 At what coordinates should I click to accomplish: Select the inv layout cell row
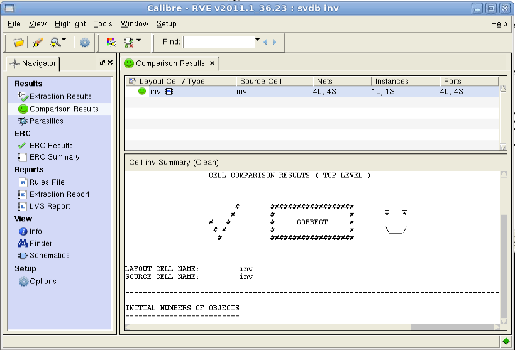pyautogui.click(x=155, y=92)
